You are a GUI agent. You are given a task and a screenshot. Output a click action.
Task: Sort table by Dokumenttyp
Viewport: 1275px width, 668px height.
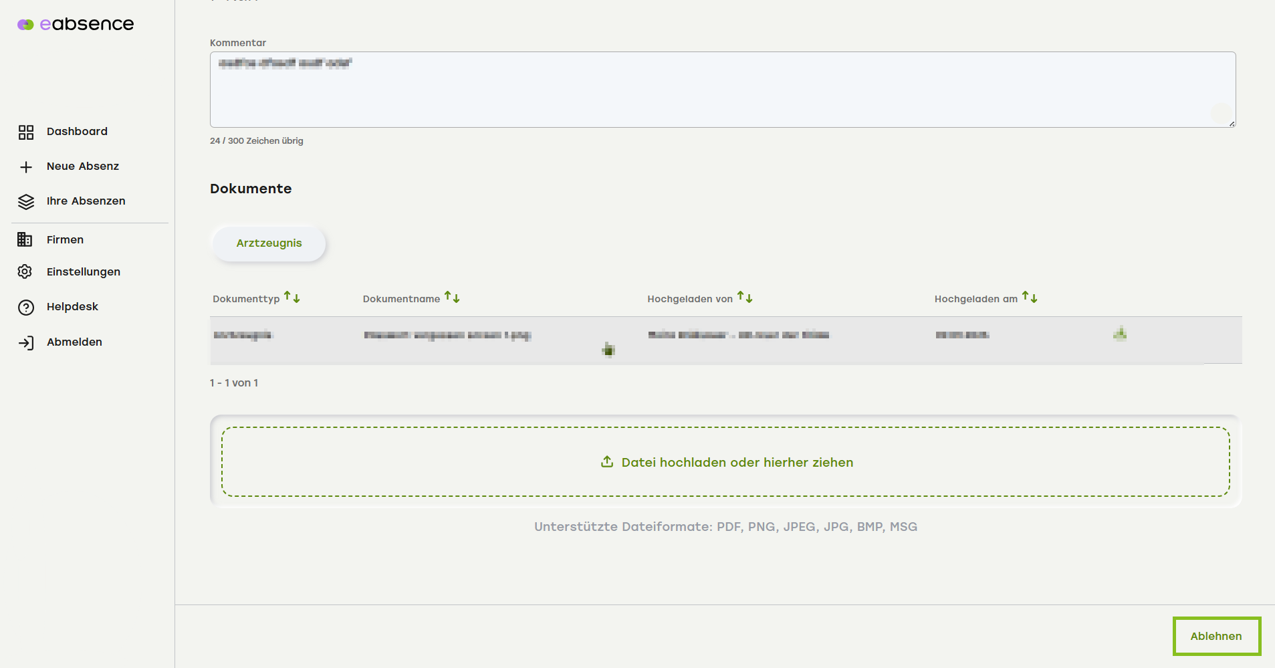292,298
